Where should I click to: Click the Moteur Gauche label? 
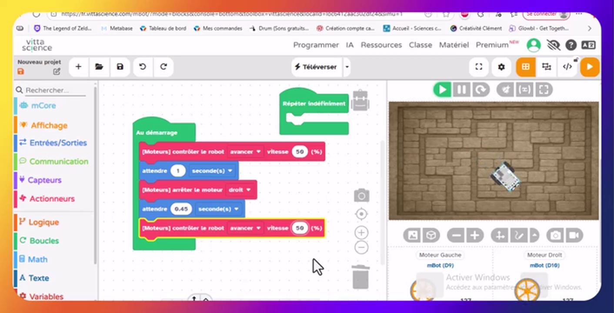(440, 255)
